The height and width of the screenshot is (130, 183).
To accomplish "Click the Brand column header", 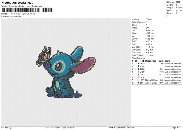I will [167, 61].
